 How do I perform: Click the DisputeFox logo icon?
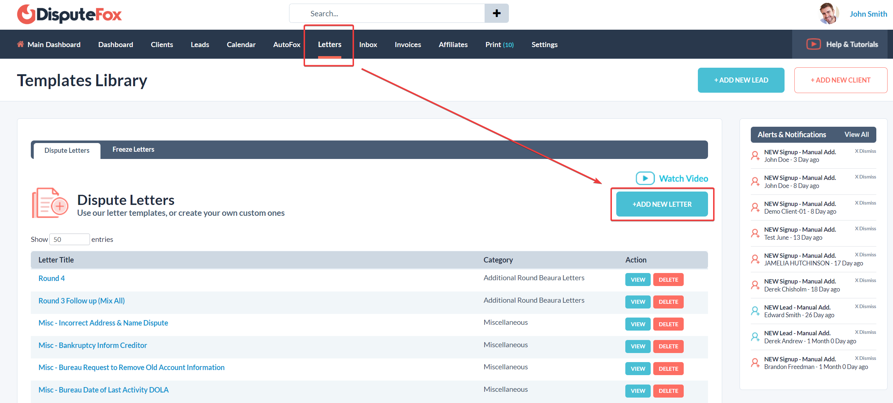(26, 14)
